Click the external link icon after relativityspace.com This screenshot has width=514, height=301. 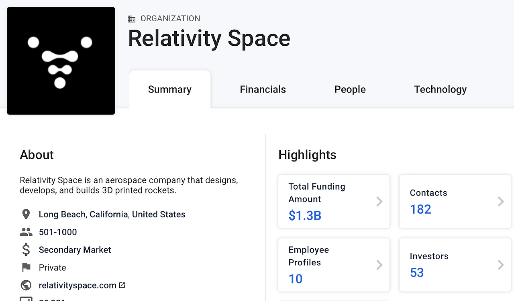tap(122, 285)
